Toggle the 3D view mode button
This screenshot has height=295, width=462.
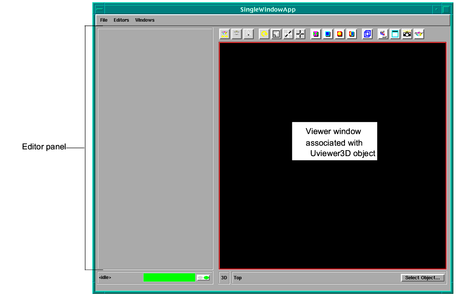[x=224, y=278]
